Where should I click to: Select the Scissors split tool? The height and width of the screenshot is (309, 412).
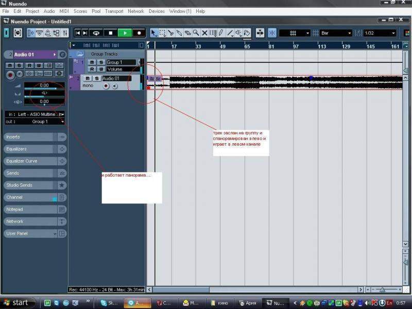171,33
